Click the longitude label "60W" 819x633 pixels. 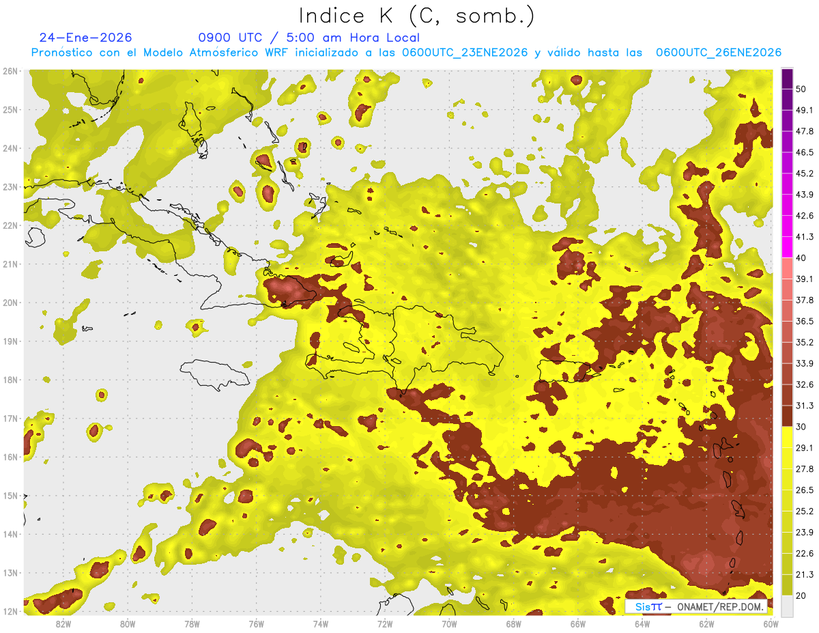(771, 623)
